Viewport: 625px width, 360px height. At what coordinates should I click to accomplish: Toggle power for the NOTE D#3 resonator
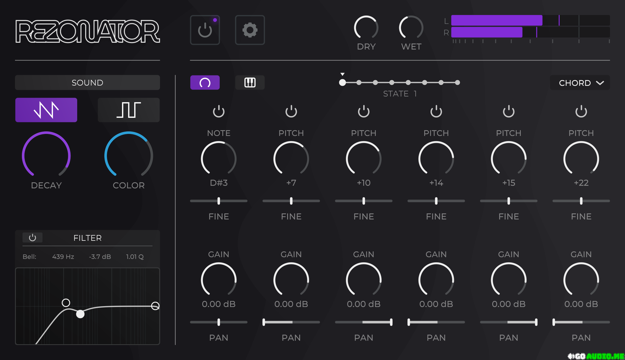click(x=219, y=111)
